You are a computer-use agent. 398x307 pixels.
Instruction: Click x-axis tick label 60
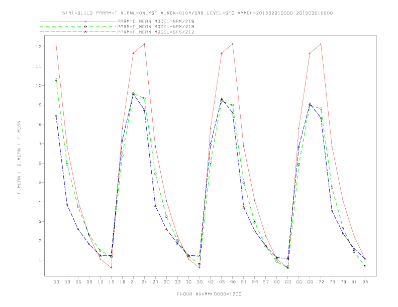pos(277,282)
